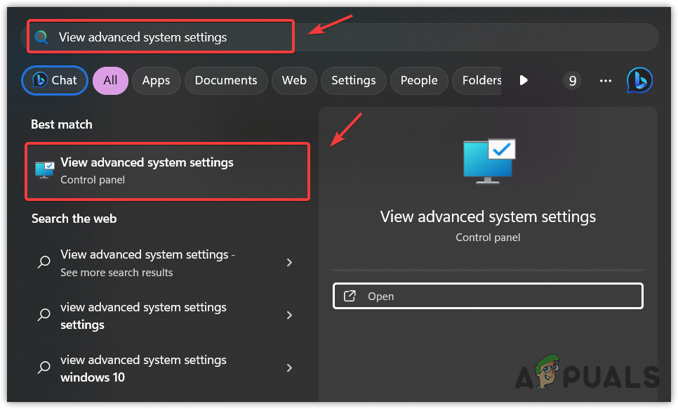Click search icon beside 'settings settings' suggestion
The width and height of the screenshot is (678, 409).
[44, 315]
